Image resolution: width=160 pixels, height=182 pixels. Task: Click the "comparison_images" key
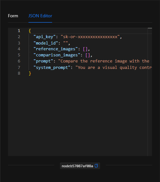pyautogui.click(x=57, y=55)
